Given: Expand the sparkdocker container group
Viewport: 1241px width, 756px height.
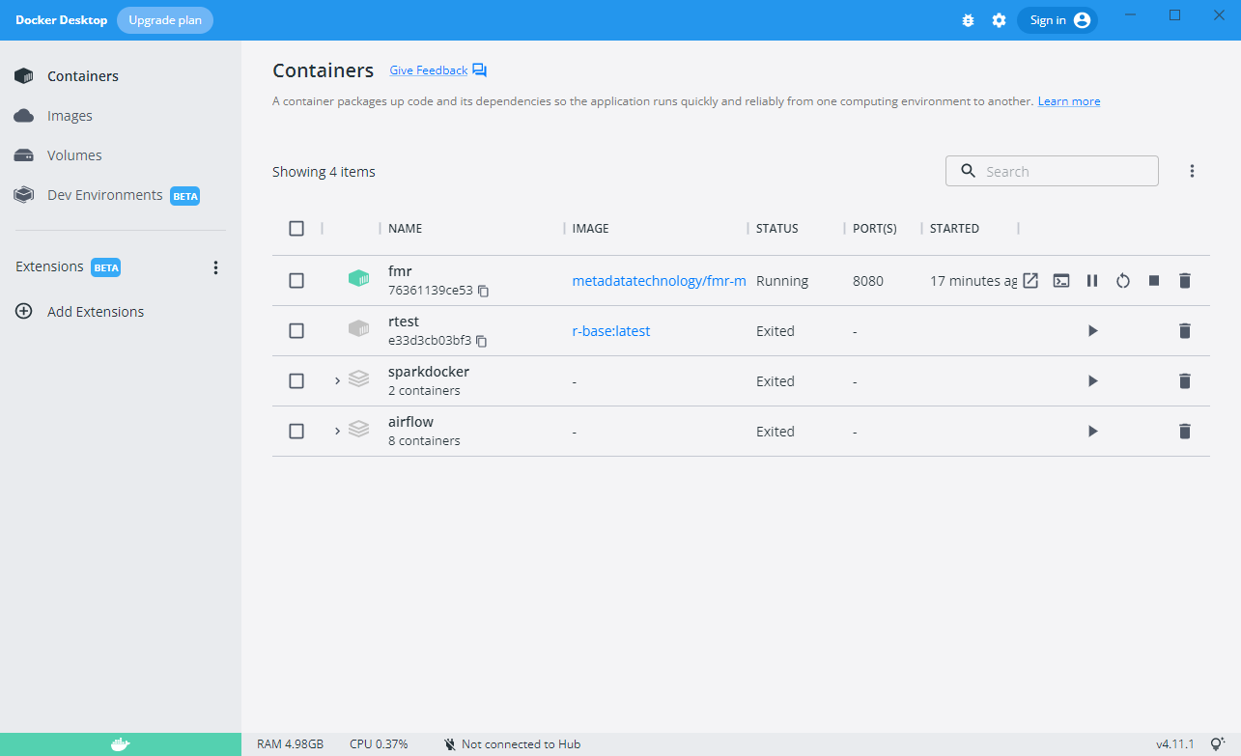Looking at the screenshot, I should pos(337,380).
